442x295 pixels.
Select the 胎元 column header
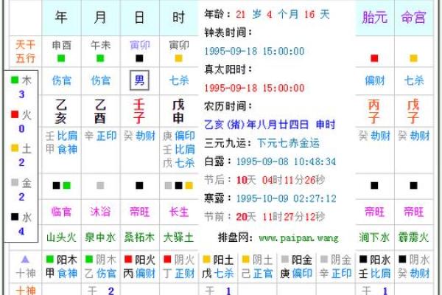375,18
